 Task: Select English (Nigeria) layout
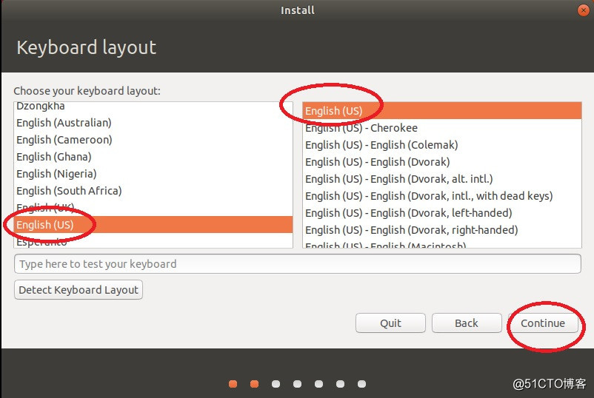pyautogui.click(x=153, y=174)
